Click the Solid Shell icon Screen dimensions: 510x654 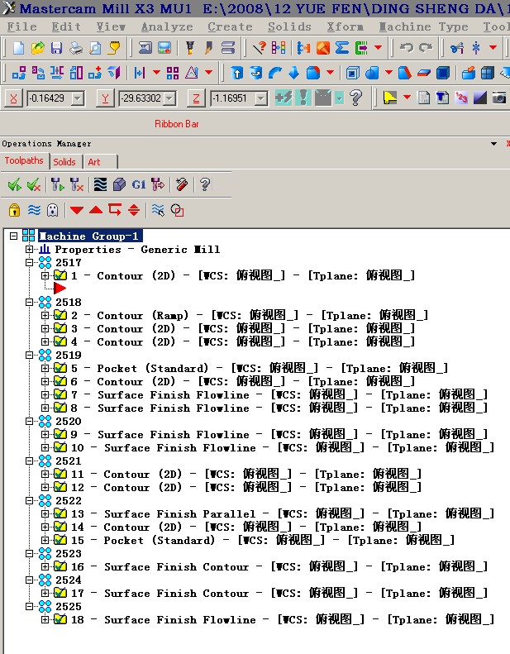tap(352, 73)
